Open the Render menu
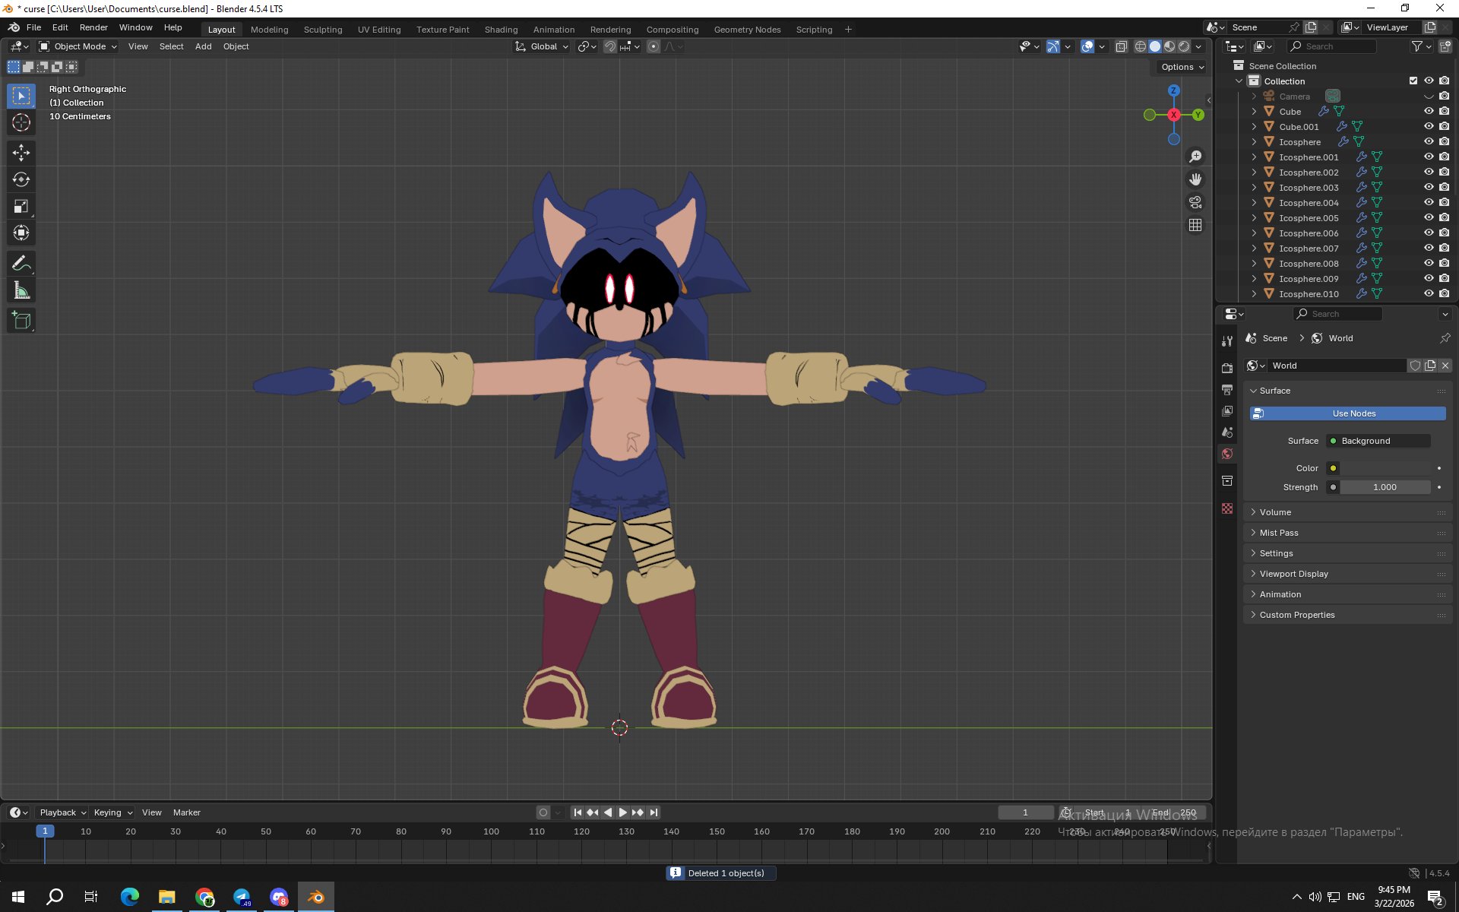The image size is (1459, 912). [x=93, y=27]
